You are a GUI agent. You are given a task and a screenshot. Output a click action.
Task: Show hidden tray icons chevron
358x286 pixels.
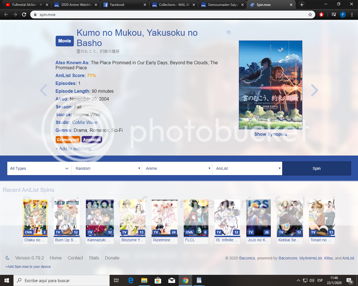click(298, 280)
